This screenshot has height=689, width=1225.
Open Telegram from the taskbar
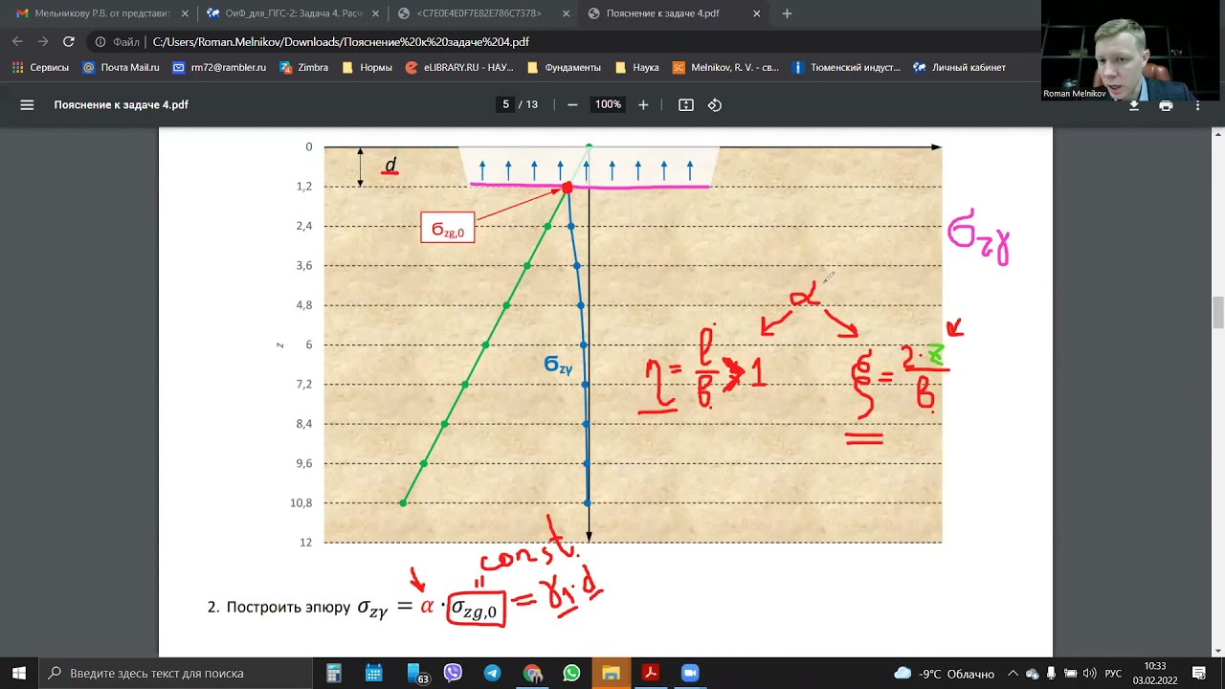pos(492,673)
